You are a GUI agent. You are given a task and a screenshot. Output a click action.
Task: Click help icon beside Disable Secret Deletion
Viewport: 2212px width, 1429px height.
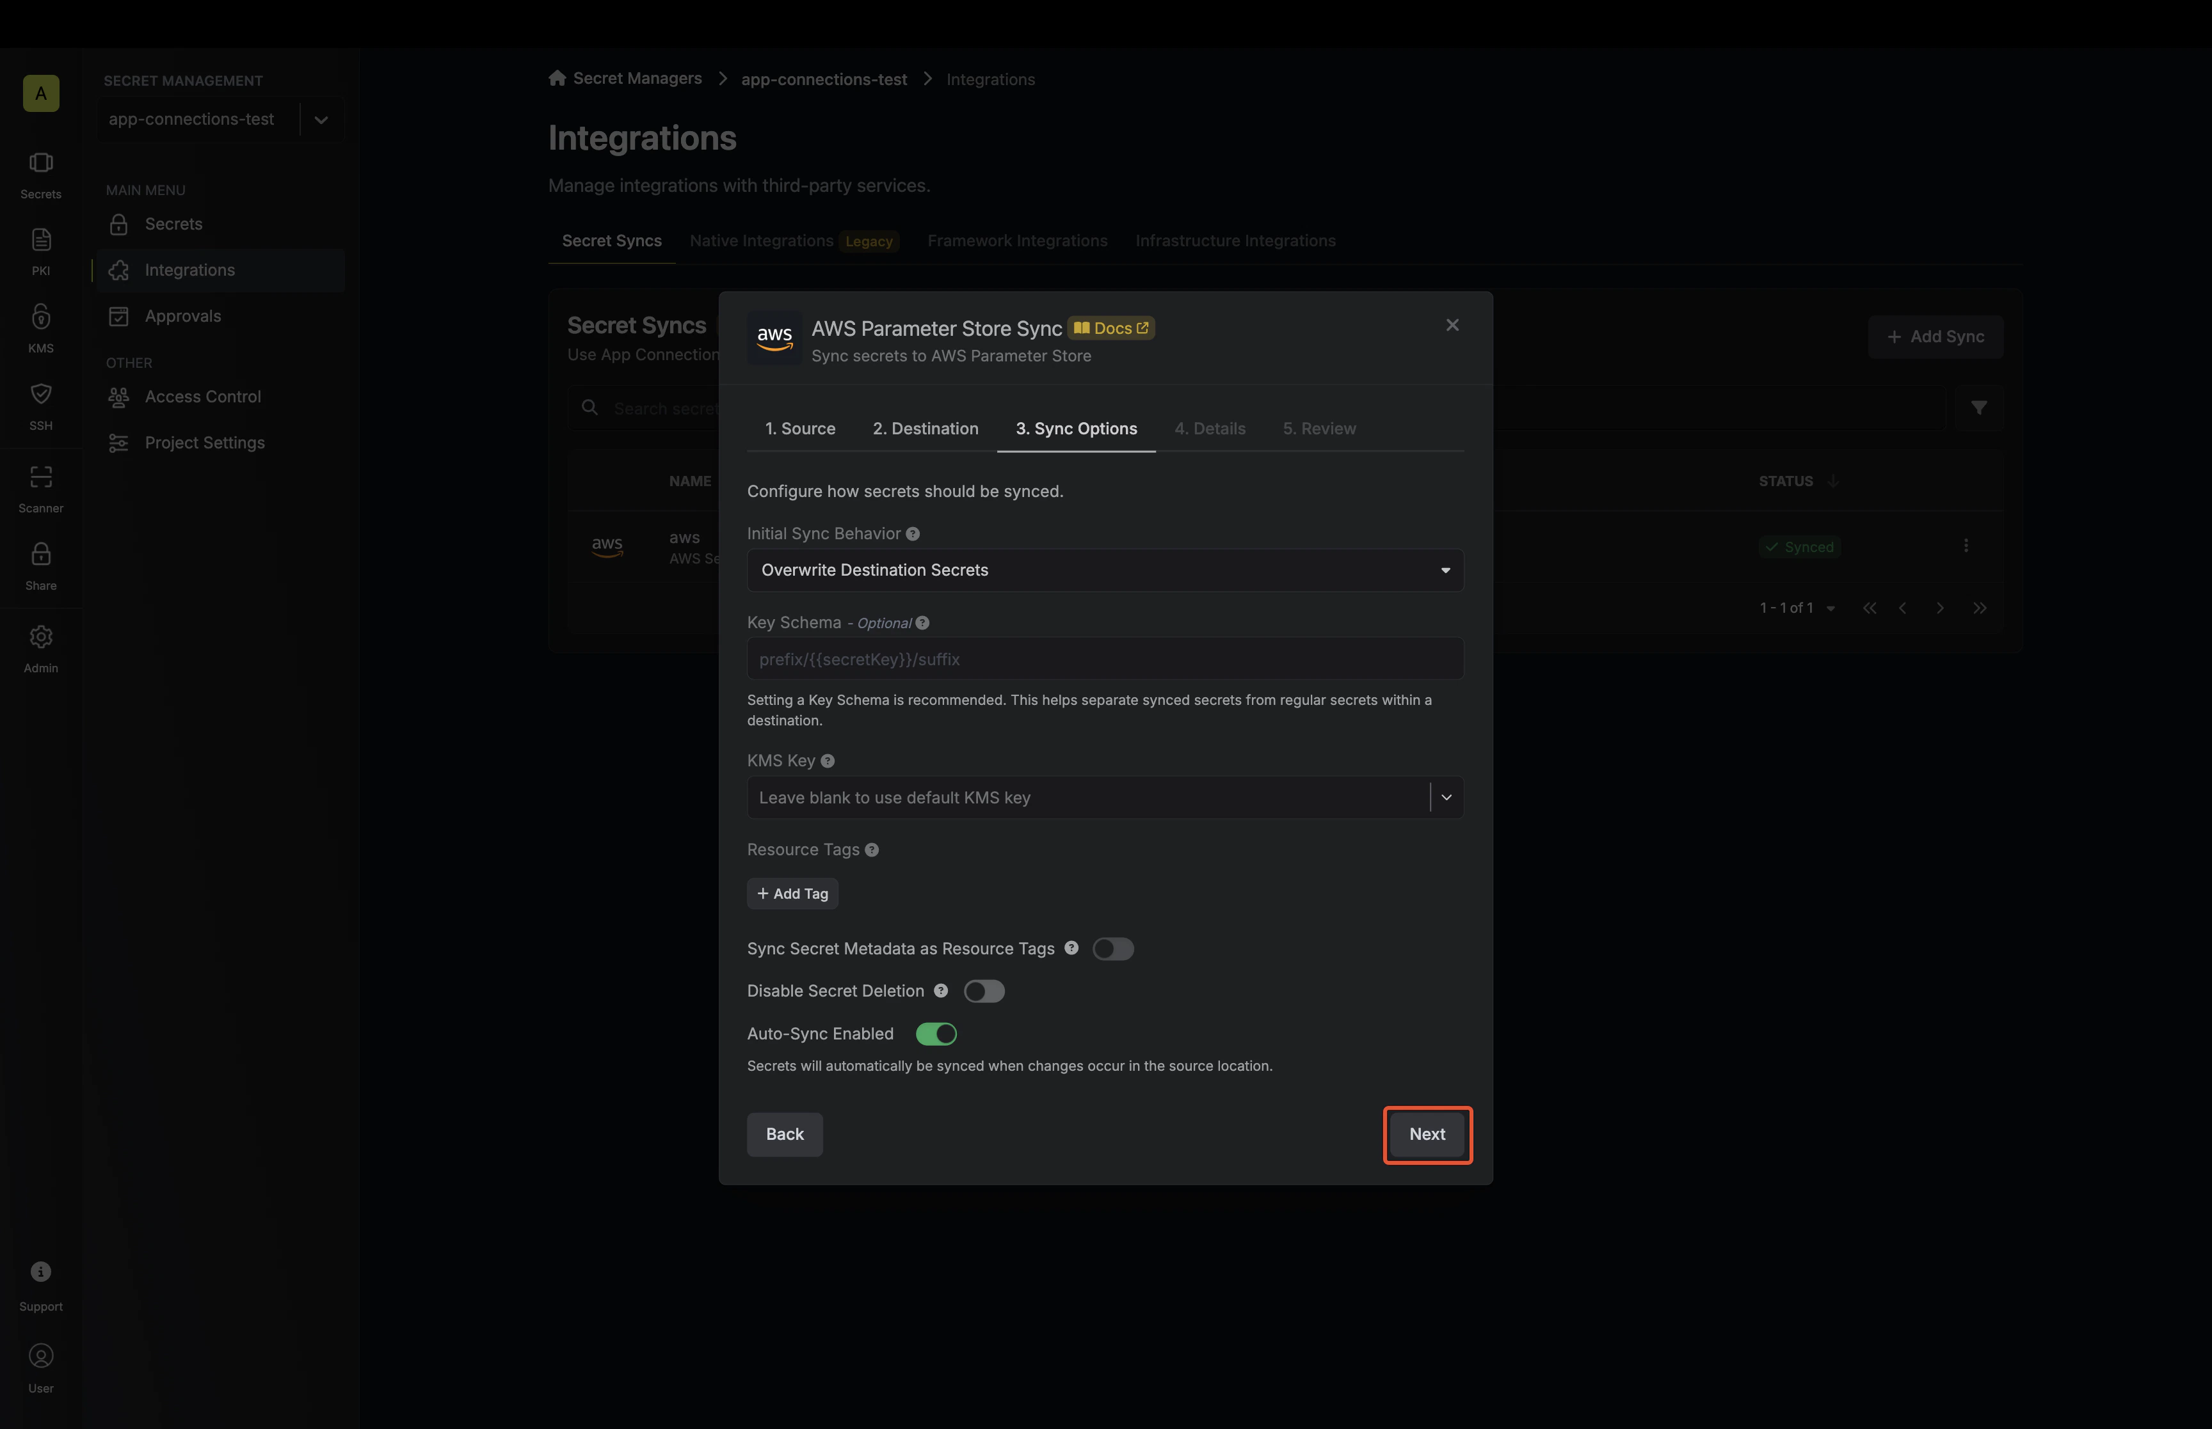[940, 990]
